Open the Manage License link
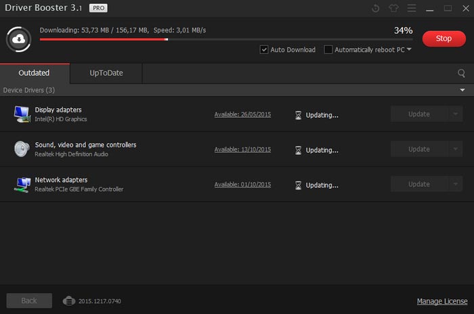Image resolution: width=474 pixels, height=314 pixels. pos(441,301)
